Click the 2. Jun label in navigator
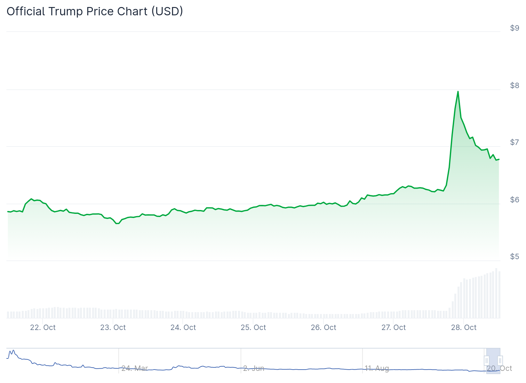Viewport: 526px width, 383px height. [x=254, y=368]
